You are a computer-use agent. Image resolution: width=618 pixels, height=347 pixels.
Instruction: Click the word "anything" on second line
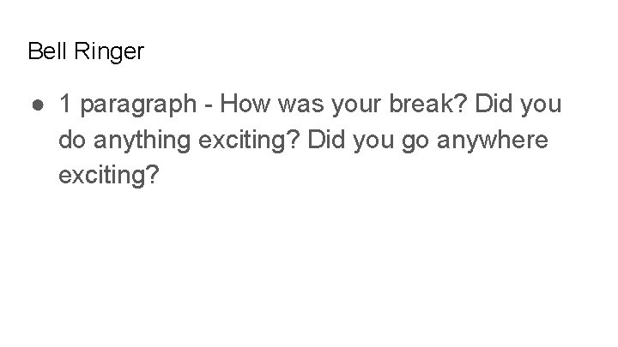pyautogui.click(x=142, y=141)
